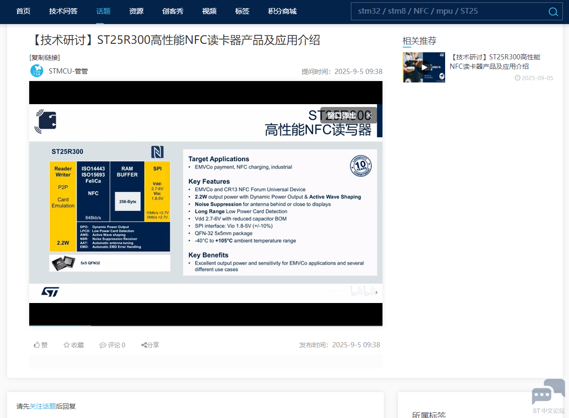The height and width of the screenshot is (418, 569).
Task: Open the 技术问答 navigation item
Action: pyautogui.click(x=63, y=11)
